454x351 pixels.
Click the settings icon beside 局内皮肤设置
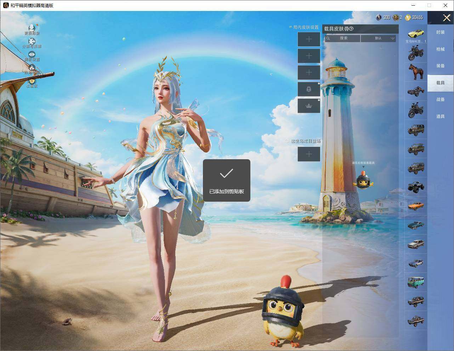pos(290,27)
